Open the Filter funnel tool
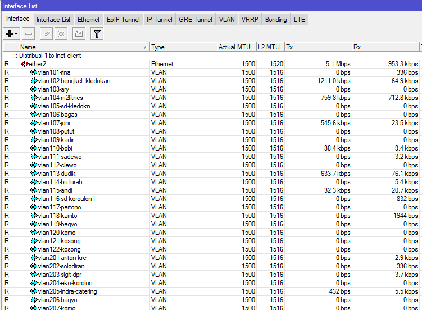 coord(97,34)
